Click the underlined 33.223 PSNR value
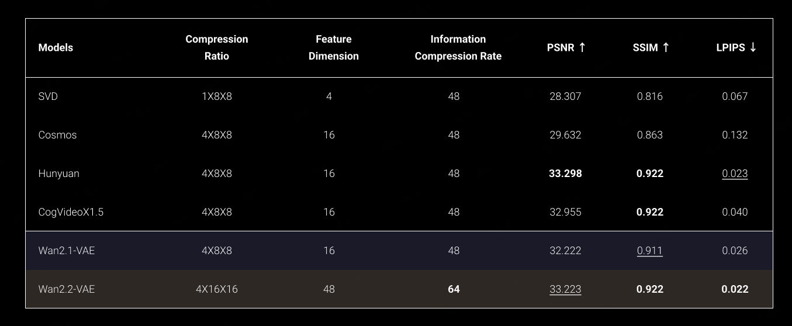This screenshot has width=792, height=326. click(565, 289)
